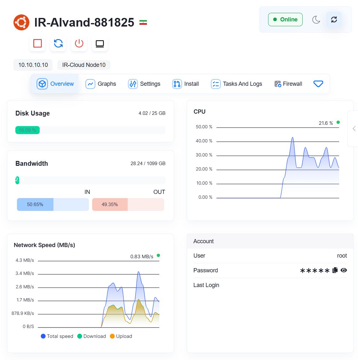Click the refresh icon beside the moon
Viewport: 358px width, 360px height.
(x=334, y=20)
